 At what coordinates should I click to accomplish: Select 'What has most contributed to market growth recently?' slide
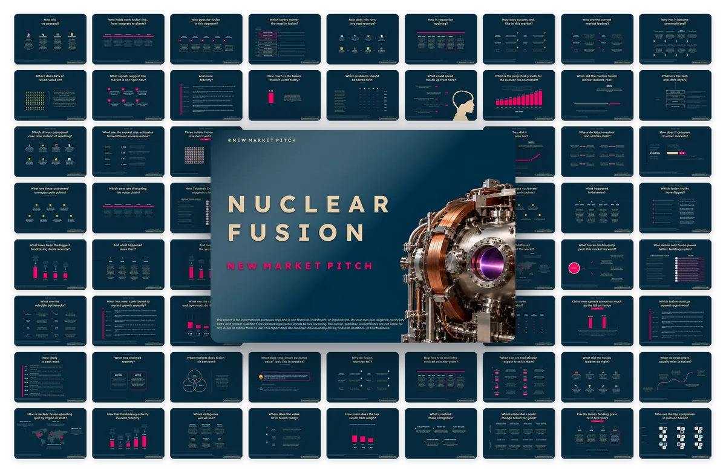click(128, 321)
